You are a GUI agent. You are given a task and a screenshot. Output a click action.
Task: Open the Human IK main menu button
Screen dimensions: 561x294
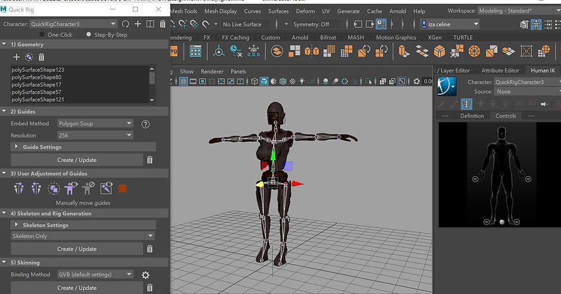(447, 87)
